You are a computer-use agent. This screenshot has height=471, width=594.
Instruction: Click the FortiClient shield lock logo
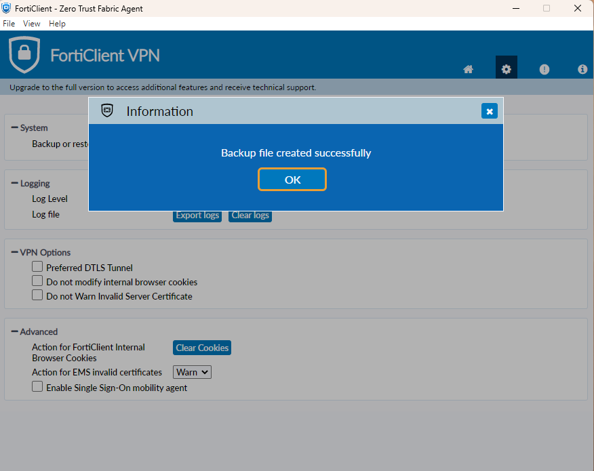[24, 54]
